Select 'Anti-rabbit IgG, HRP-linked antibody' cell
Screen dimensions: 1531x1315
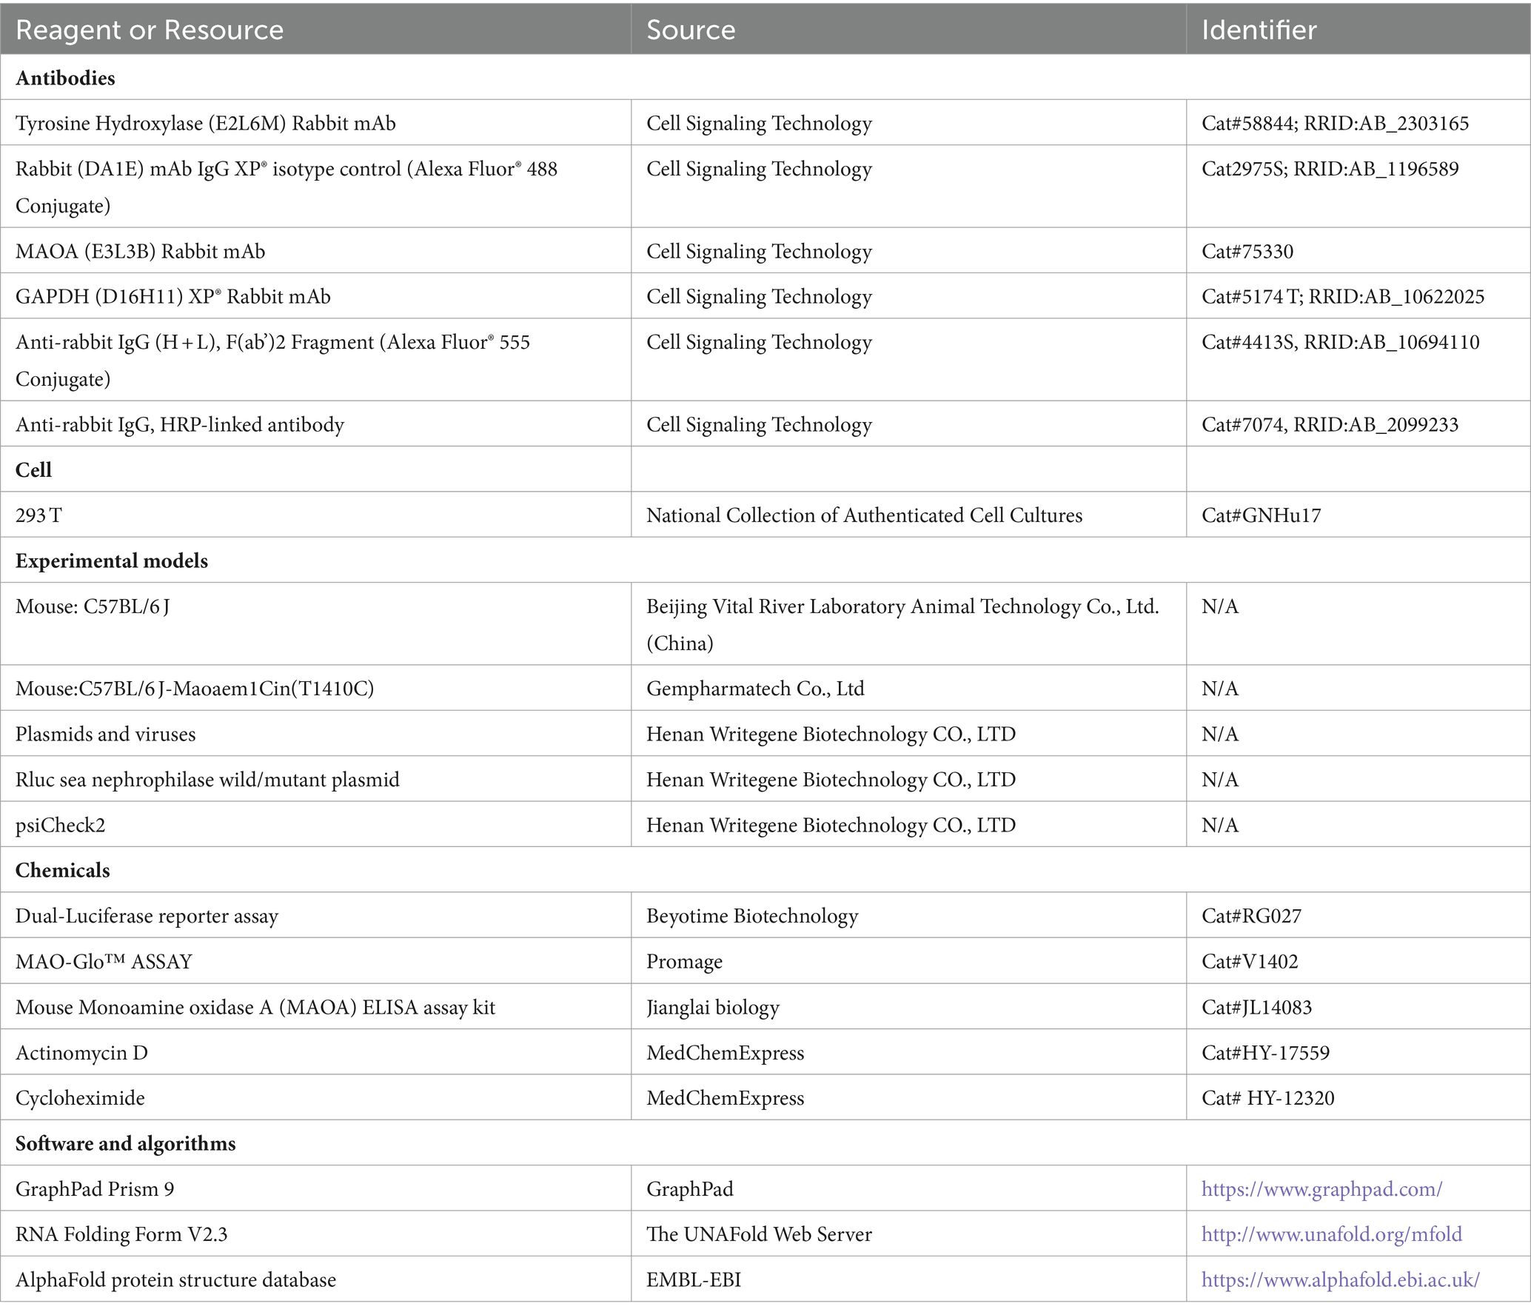[x=180, y=425]
